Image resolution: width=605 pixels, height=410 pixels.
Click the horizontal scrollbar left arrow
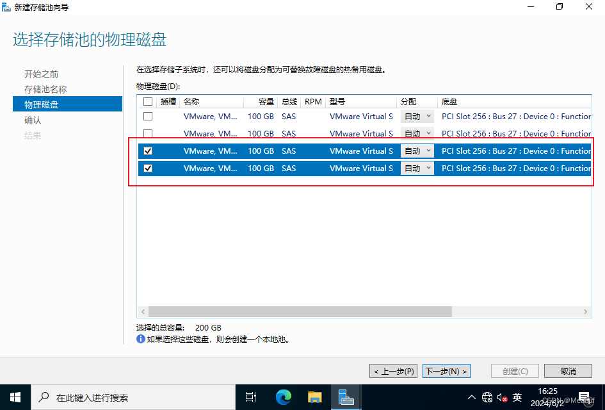[143, 311]
